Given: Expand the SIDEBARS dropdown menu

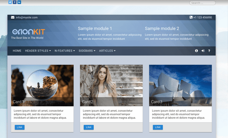Looking at the screenshot, I should 87,51.
